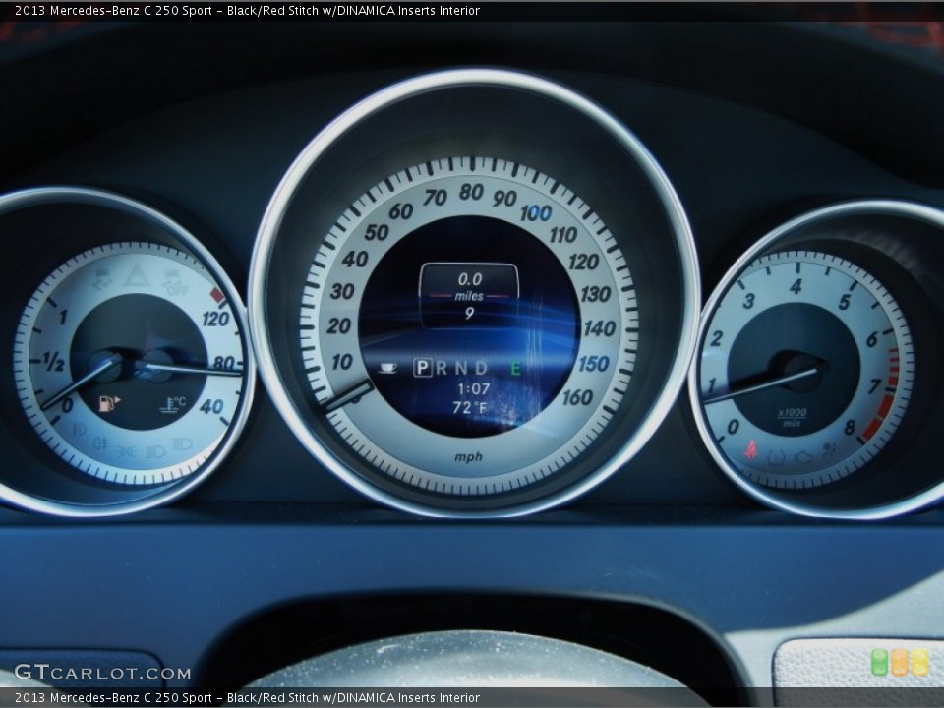The image size is (944, 708).
Task: Click the D gear letter
Action: [x=481, y=367]
